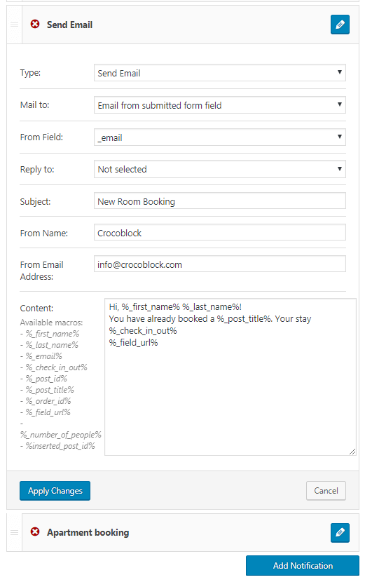365x582 pixels.
Task: Click the %_last_name% macro text
Action: tap(52, 345)
